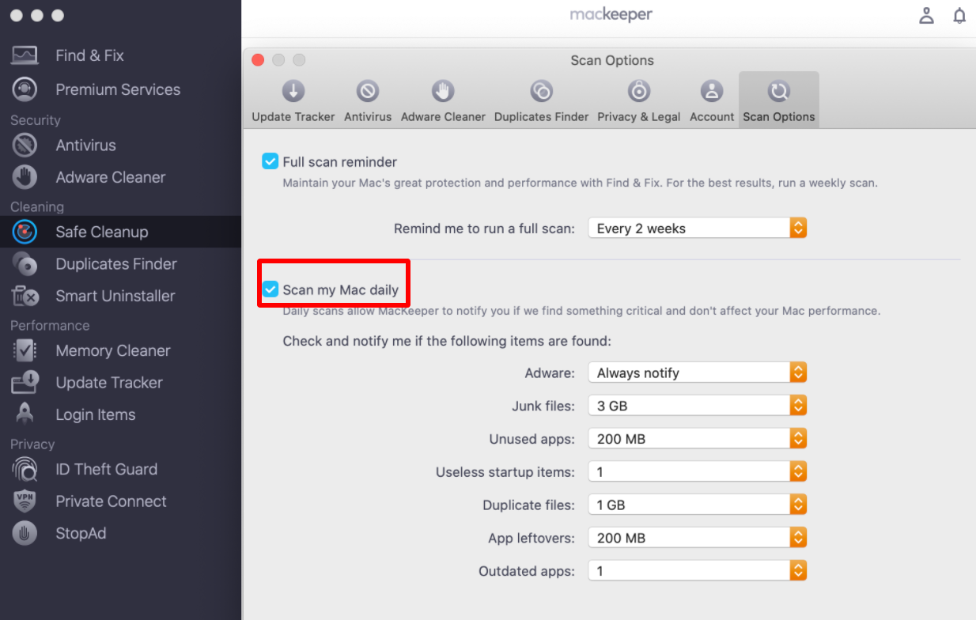Open Privacy & Legal preferences tab
Screen dimensions: 976x620
coord(639,100)
